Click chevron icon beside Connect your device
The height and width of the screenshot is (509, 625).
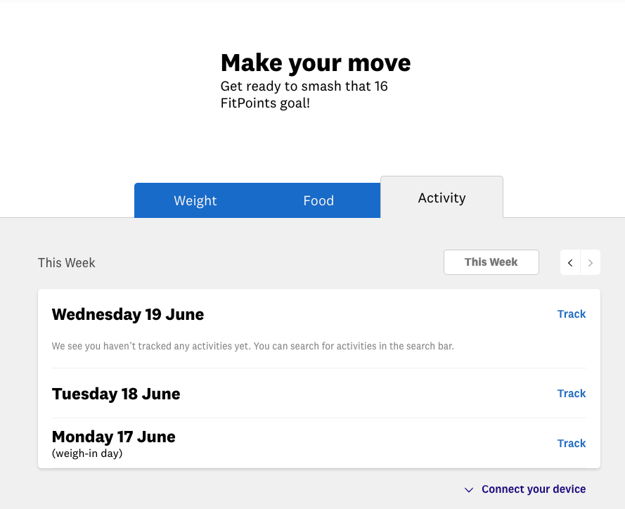click(x=469, y=490)
